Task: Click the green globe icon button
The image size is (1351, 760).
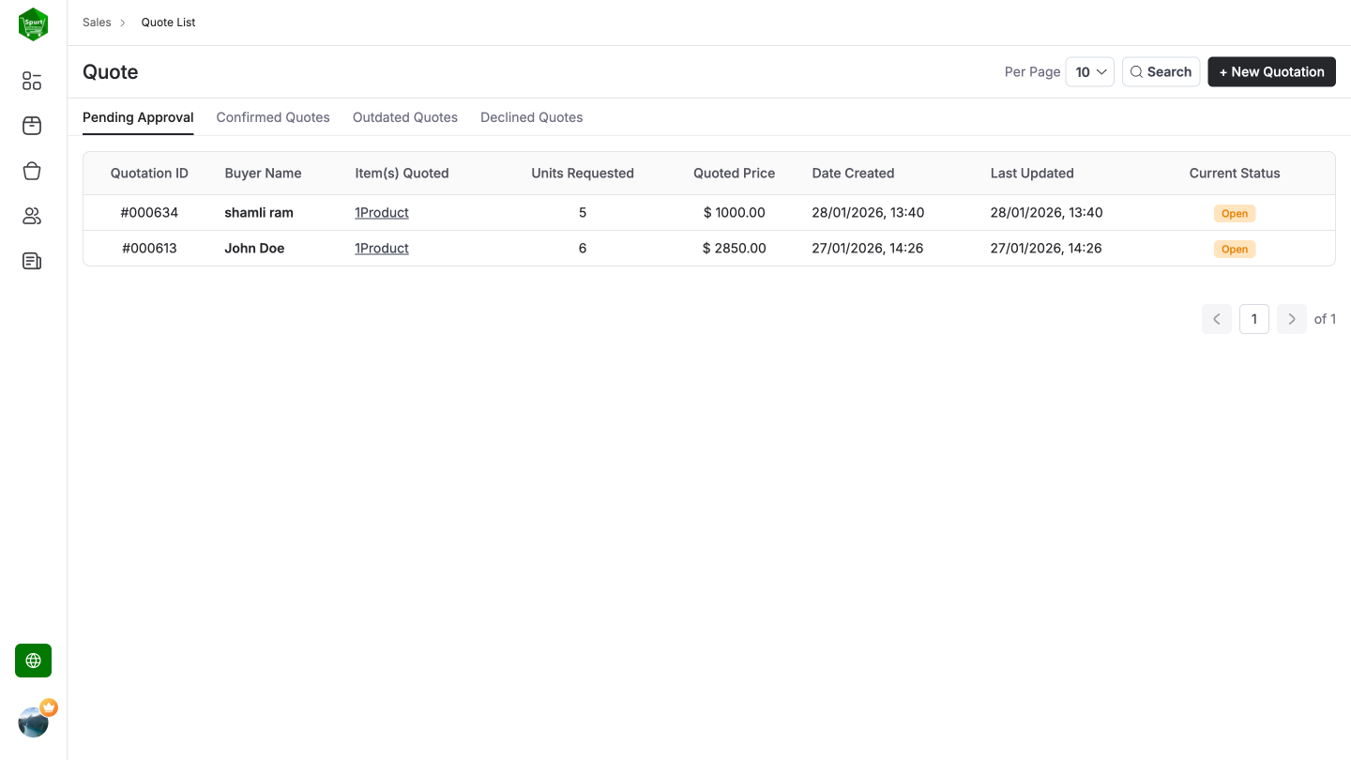Action: [x=33, y=661]
